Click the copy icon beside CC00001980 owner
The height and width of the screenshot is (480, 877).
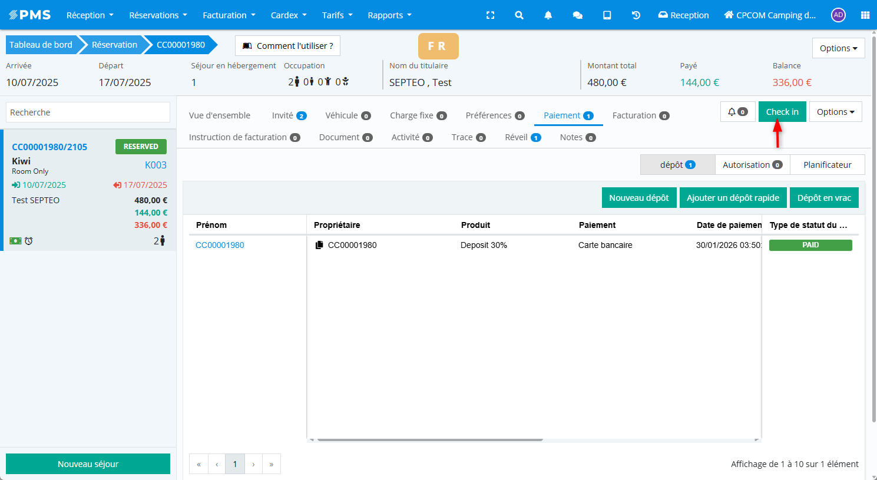click(319, 245)
